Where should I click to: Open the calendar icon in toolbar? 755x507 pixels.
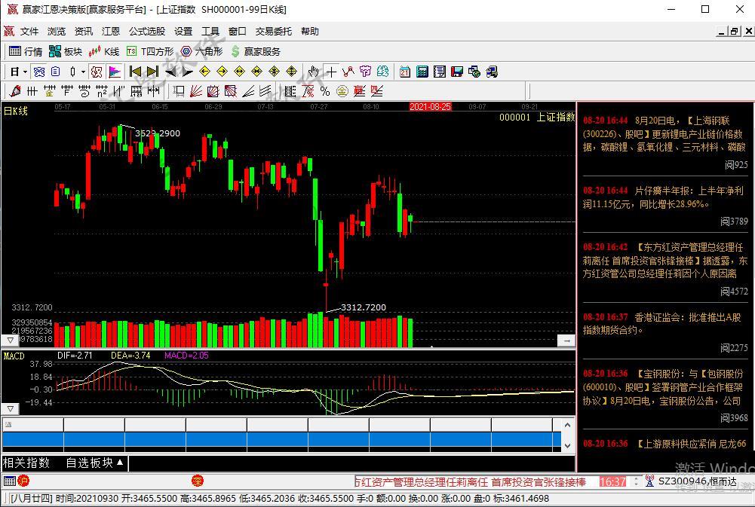405,72
